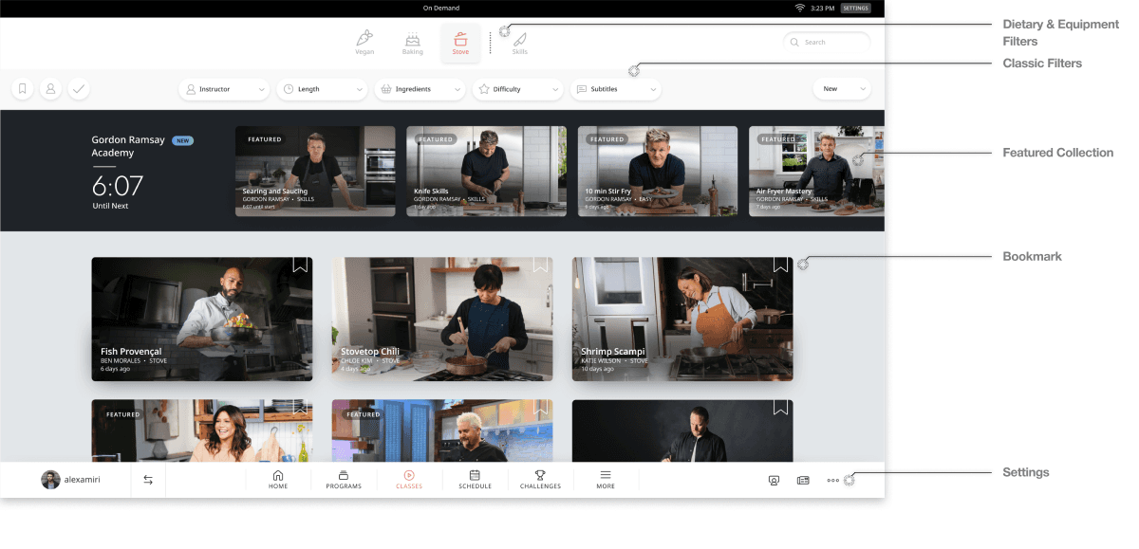The image size is (1139, 549).
Task: Click the NEW badge beside Gordon Ramsay
Action: point(182,140)
